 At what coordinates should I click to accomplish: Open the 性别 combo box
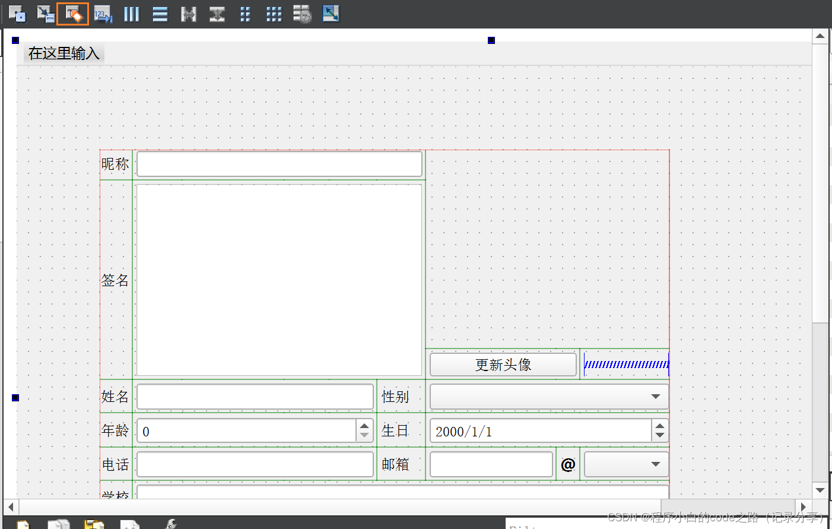pos(549,397)
